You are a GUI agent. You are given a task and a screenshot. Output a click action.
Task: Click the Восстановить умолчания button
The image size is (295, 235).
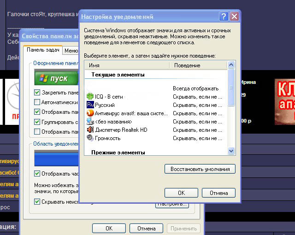click(200, 169)
